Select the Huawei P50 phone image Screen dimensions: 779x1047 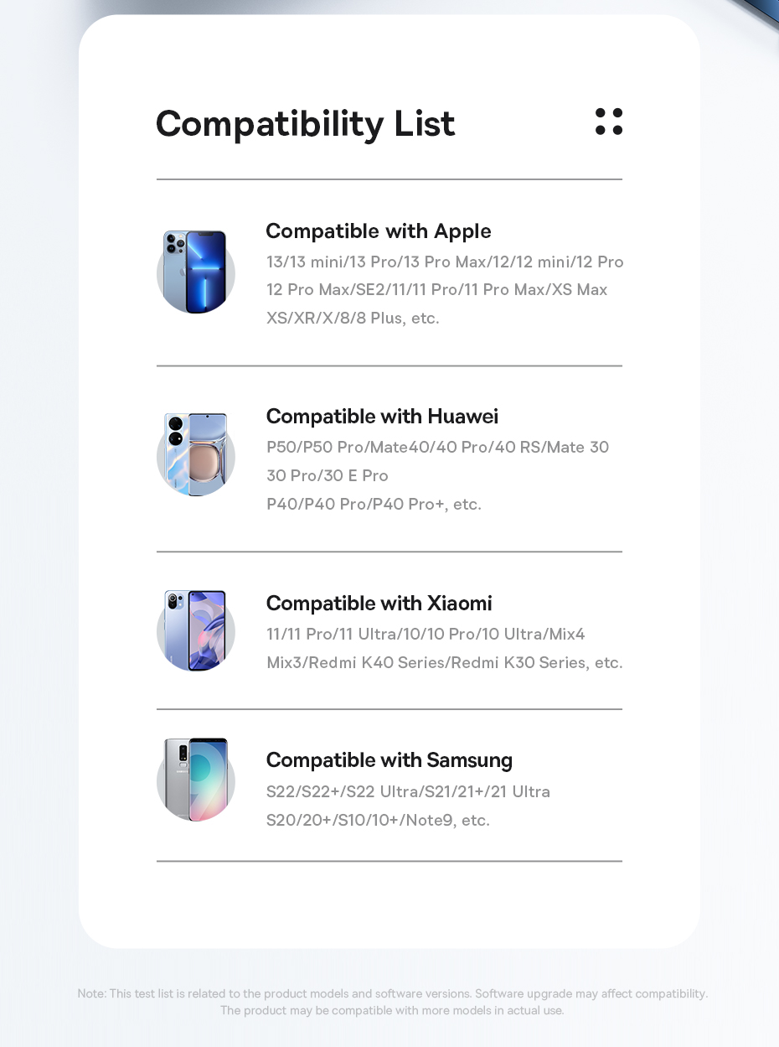[196, 454]
